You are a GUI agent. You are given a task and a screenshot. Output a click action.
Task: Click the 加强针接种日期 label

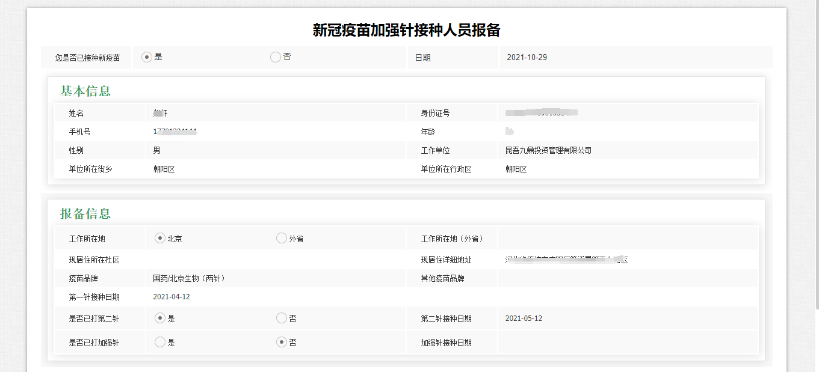click(x=446, y=343)
